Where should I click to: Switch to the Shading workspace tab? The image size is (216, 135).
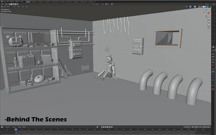[x=62, y=2]
